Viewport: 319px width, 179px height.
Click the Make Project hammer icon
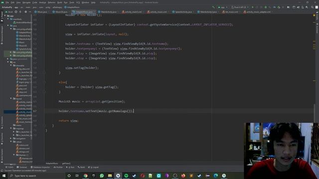point(213,7)
